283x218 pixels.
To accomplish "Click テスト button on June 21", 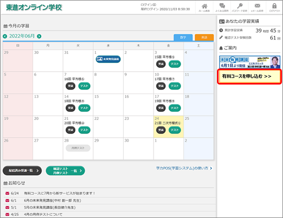I will tap(85, 130).
